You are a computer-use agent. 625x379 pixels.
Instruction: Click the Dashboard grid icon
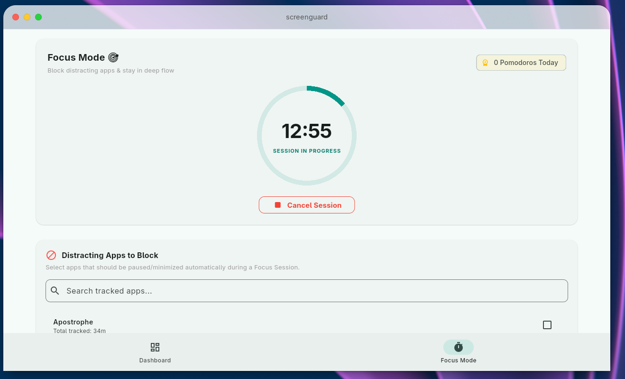coord(155,347)
